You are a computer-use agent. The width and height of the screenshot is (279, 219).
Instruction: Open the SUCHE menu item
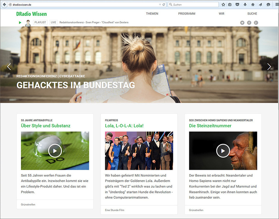coord(252,14)
